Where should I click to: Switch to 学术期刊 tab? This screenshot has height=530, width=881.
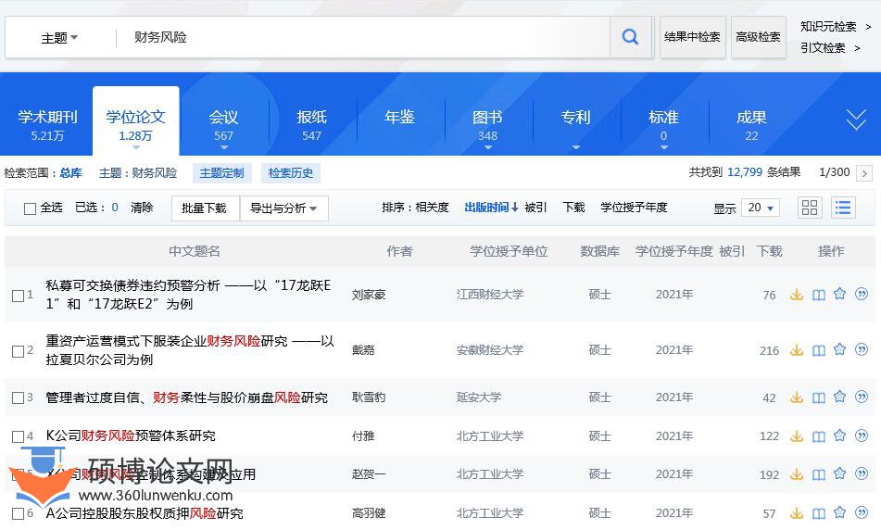[x=47, y=125]
